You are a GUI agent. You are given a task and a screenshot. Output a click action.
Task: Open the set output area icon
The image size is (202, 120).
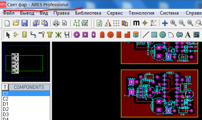point(65,23)
